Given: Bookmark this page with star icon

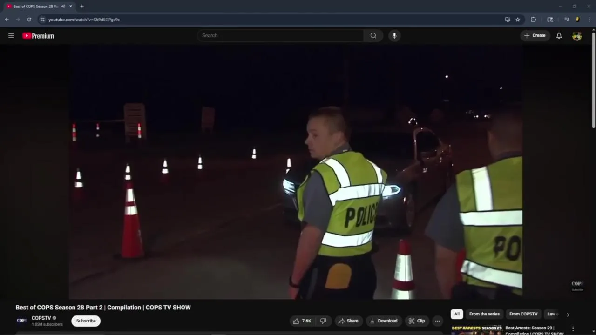Looking at the screenshot, I should pos(518,20).
